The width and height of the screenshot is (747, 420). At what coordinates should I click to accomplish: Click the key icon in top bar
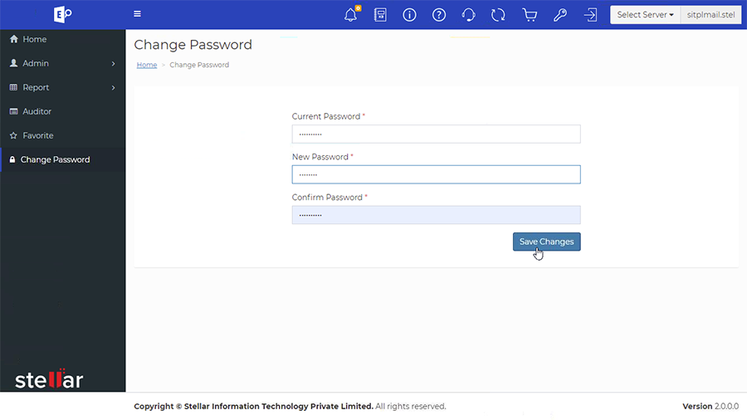coord(560,15)
